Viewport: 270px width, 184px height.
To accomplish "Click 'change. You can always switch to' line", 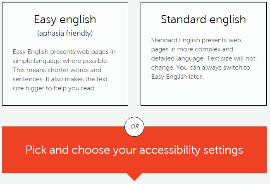I will point(201,68).
